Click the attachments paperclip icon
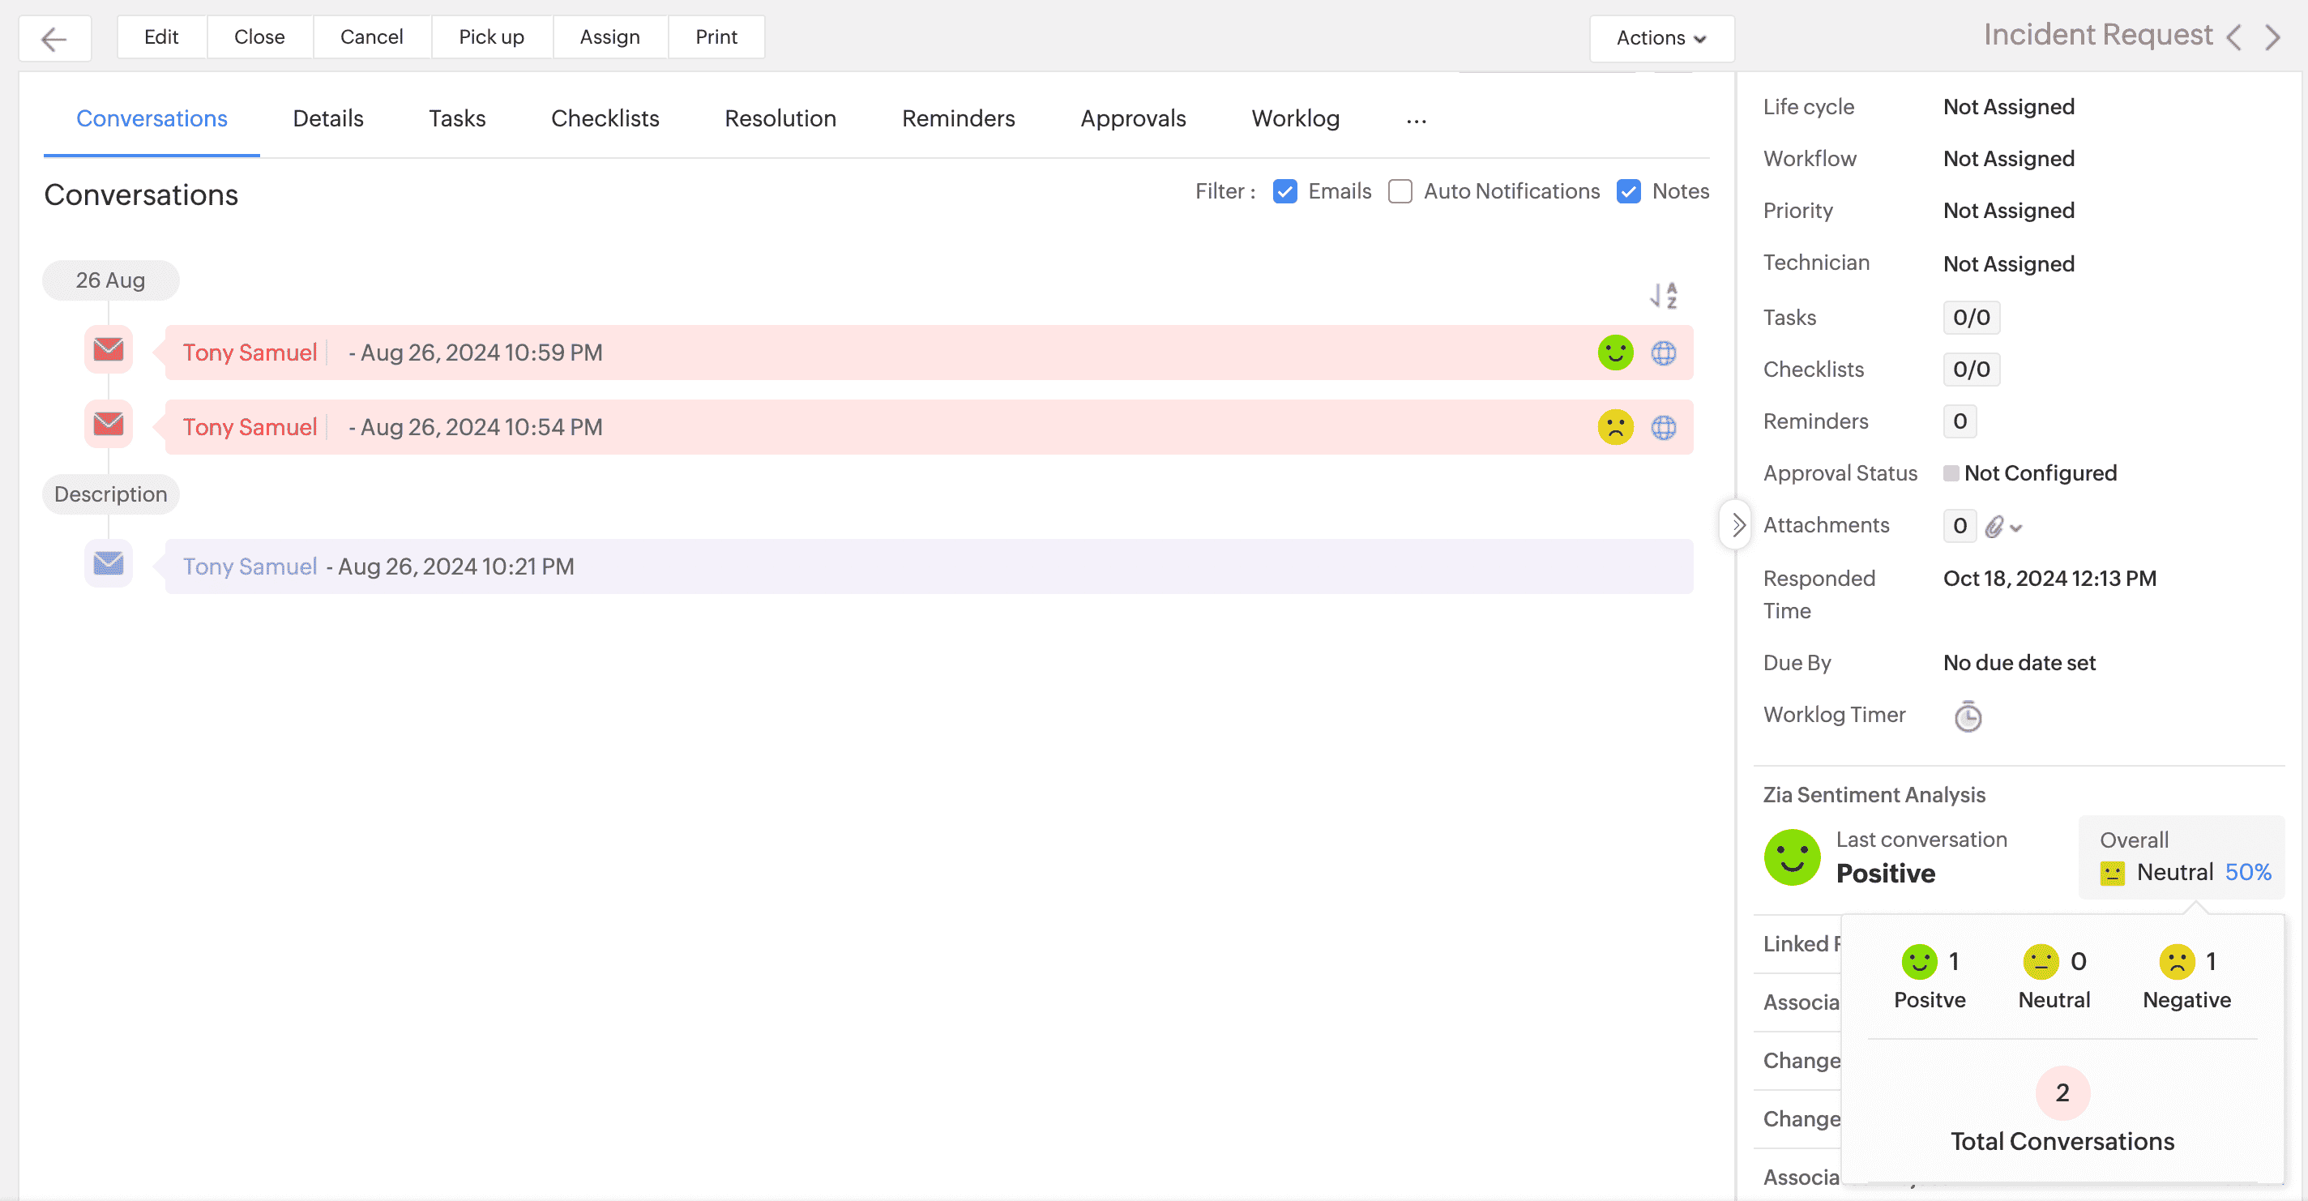Viewport: 2308px width, 1201px height. point(1994,526)
